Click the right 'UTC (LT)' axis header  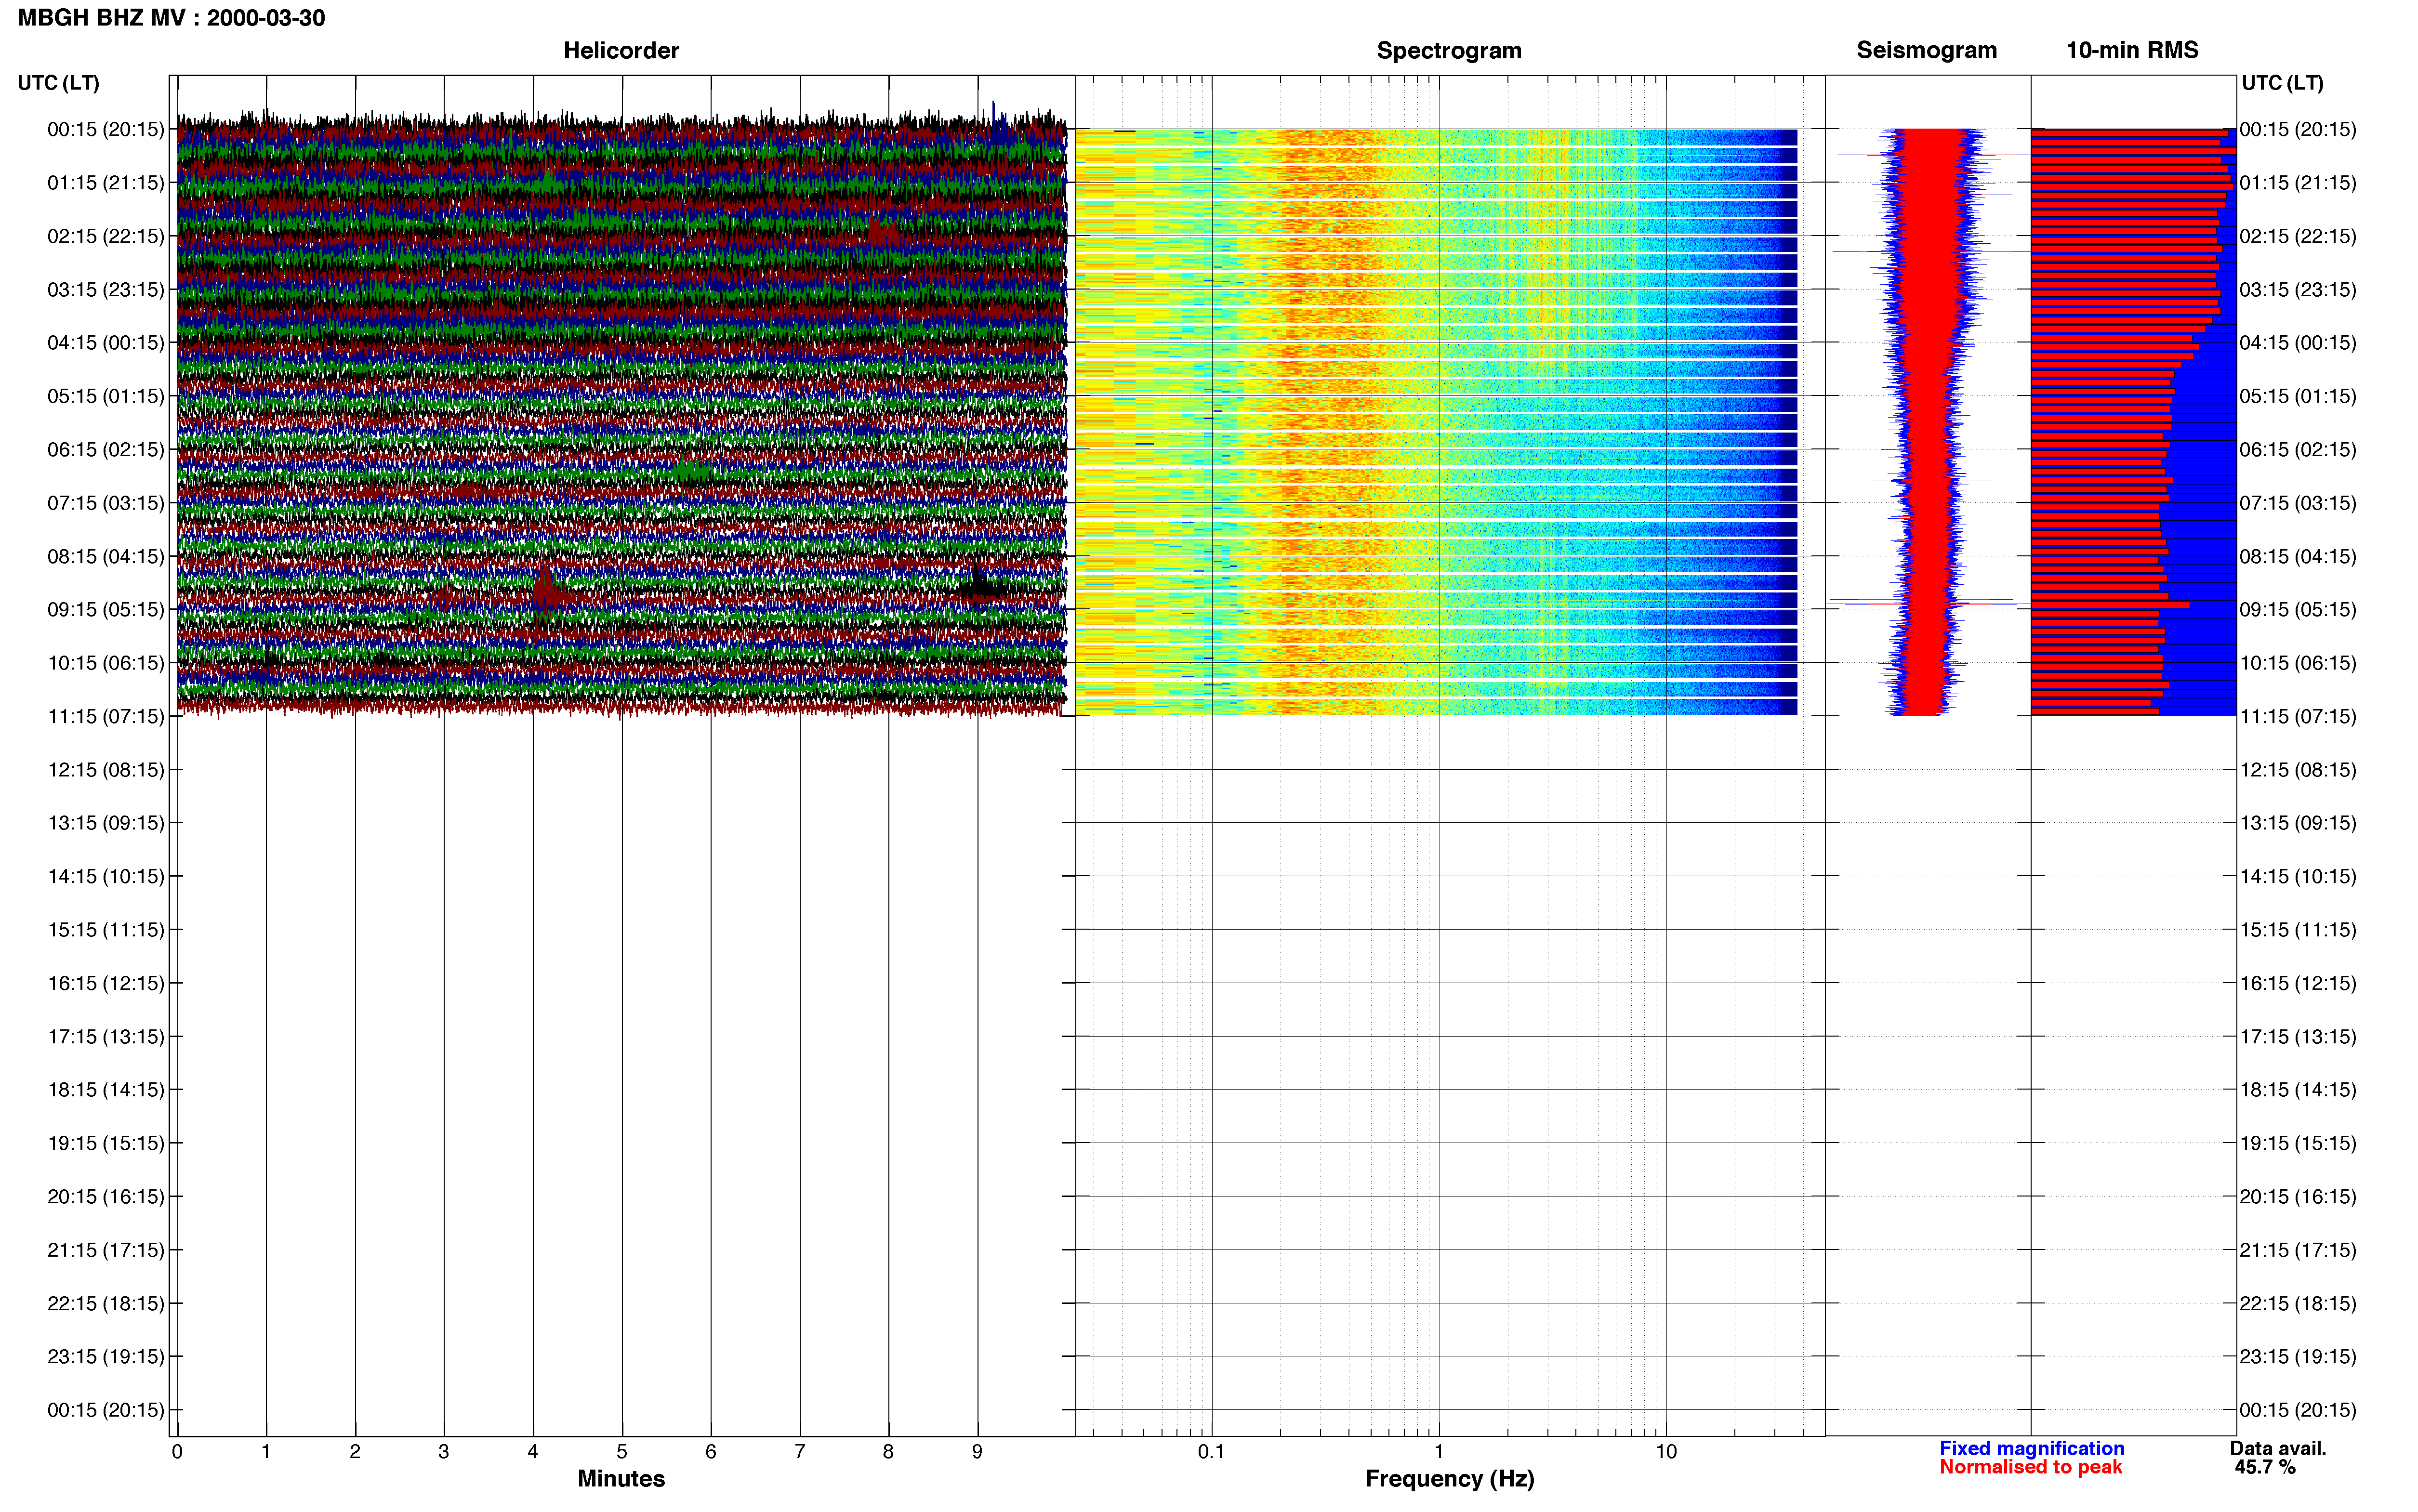point(2282,83)
